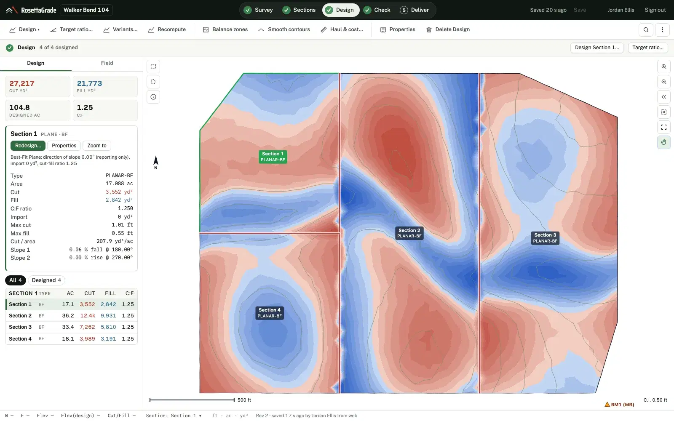The height and width of the screenshot is (421, 674).
Task: Open the three-dot more options menu
Action: (662, 29)
